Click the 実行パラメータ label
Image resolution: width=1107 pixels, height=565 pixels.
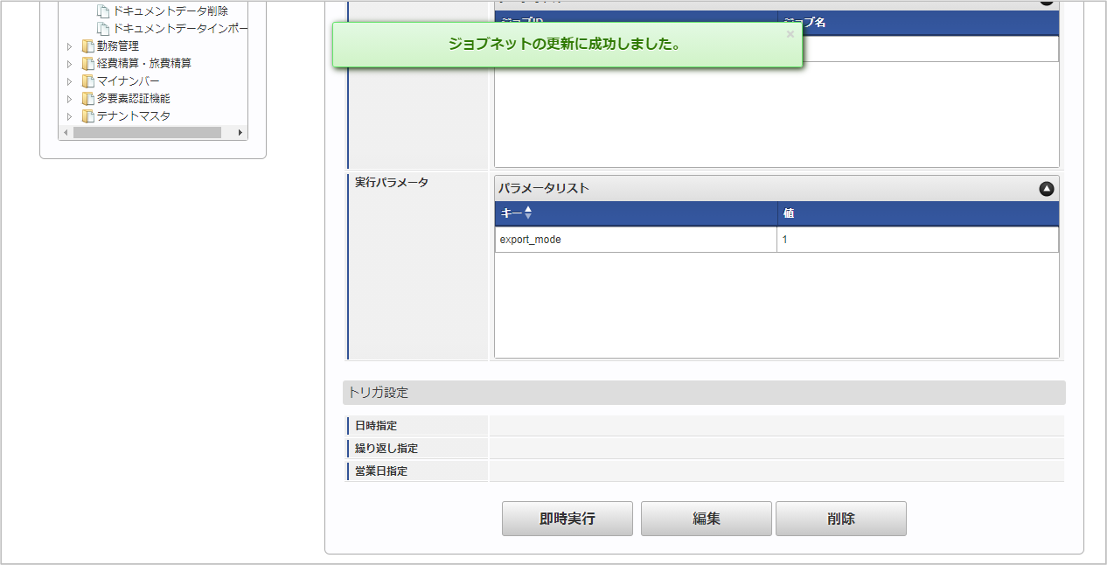(x=392, y=183)
